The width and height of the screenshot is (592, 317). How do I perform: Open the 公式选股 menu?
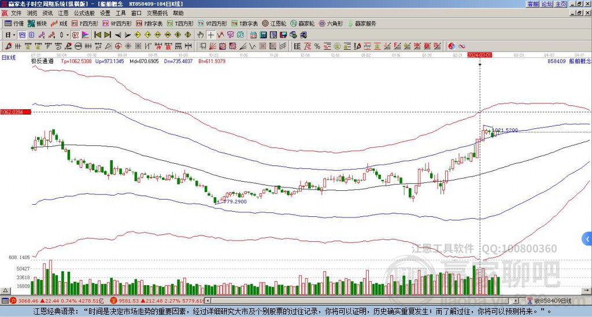pos(84,13)
